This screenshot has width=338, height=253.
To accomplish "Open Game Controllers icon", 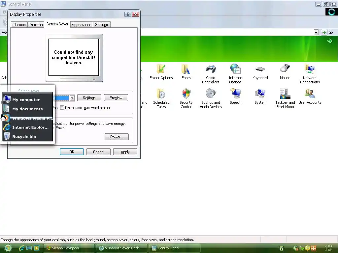I will coord(211,74).
